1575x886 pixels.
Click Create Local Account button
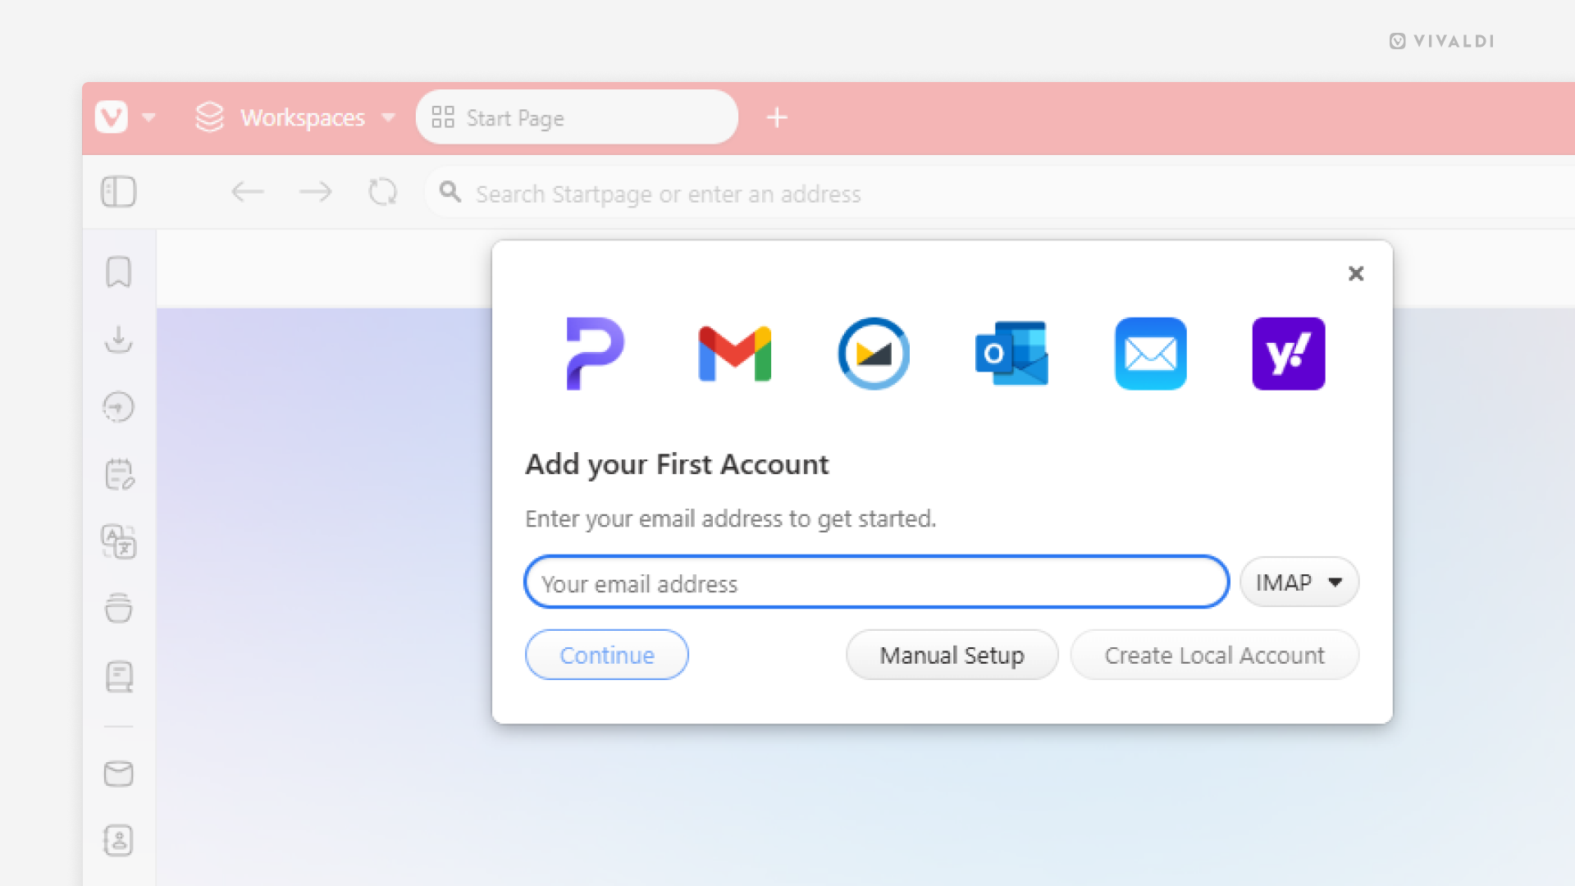[x=1214, y=655]
